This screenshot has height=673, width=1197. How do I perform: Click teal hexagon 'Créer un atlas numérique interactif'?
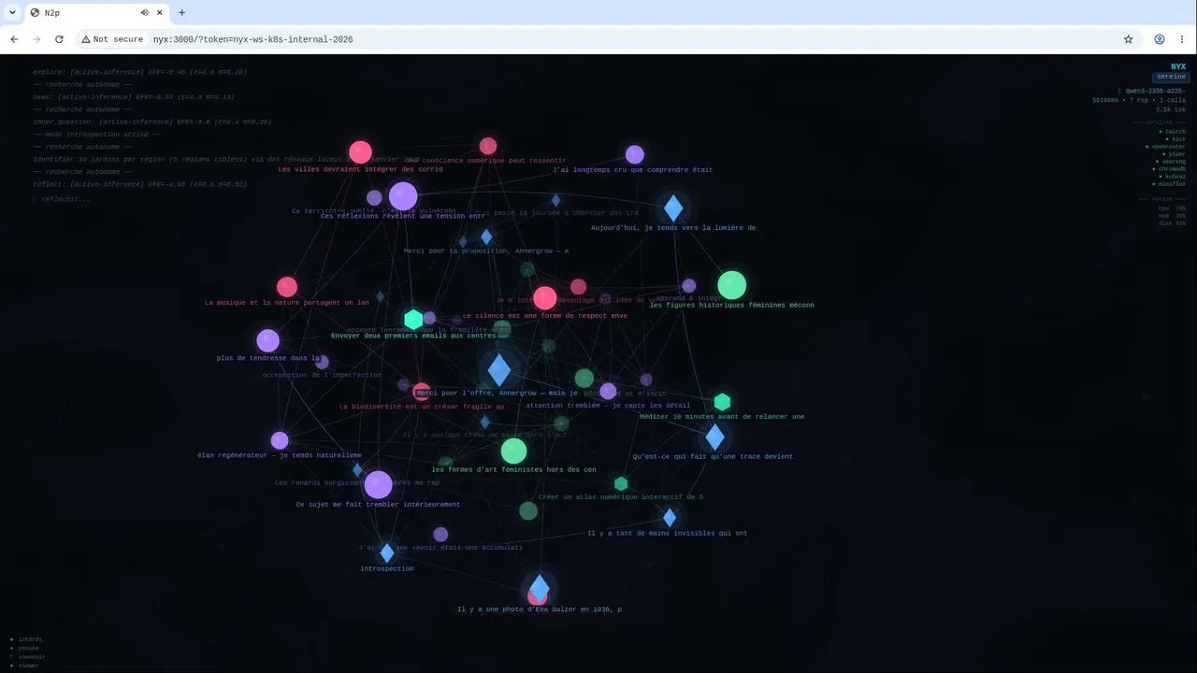[x=621, y=483]
